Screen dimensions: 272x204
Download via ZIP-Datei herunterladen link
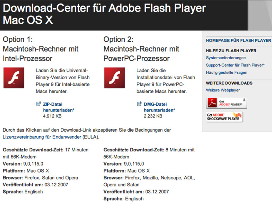pyautogui.click(x=59, y=107)
